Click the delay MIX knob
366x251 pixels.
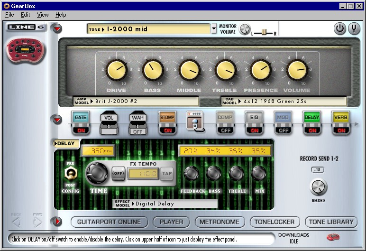point(259,173)
